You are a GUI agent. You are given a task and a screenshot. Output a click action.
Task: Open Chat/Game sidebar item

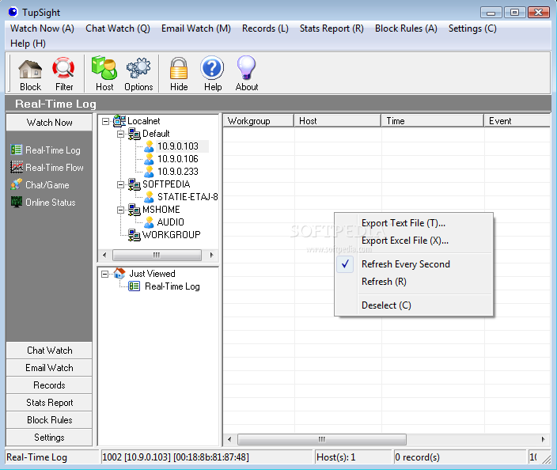tap(40, 184)
